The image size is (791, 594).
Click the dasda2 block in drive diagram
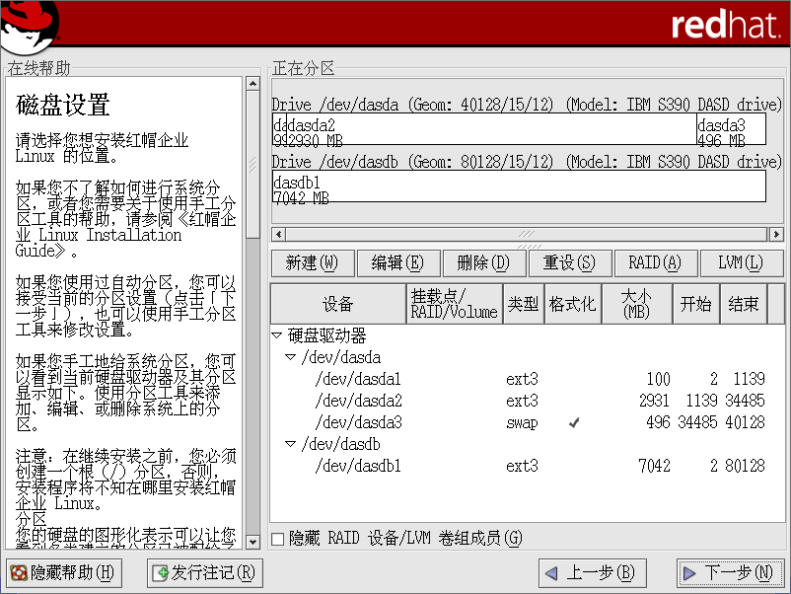coord(491,129)
